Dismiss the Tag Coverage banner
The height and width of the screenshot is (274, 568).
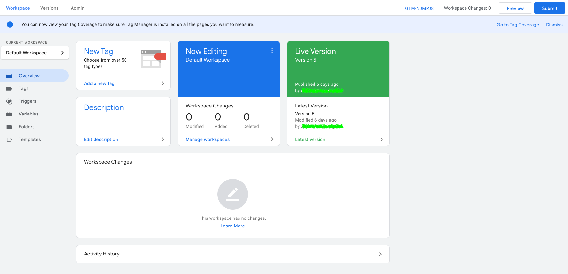(554, 25)
